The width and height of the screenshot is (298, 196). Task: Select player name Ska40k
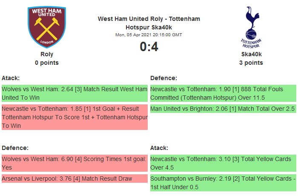[x=251, y=54]
